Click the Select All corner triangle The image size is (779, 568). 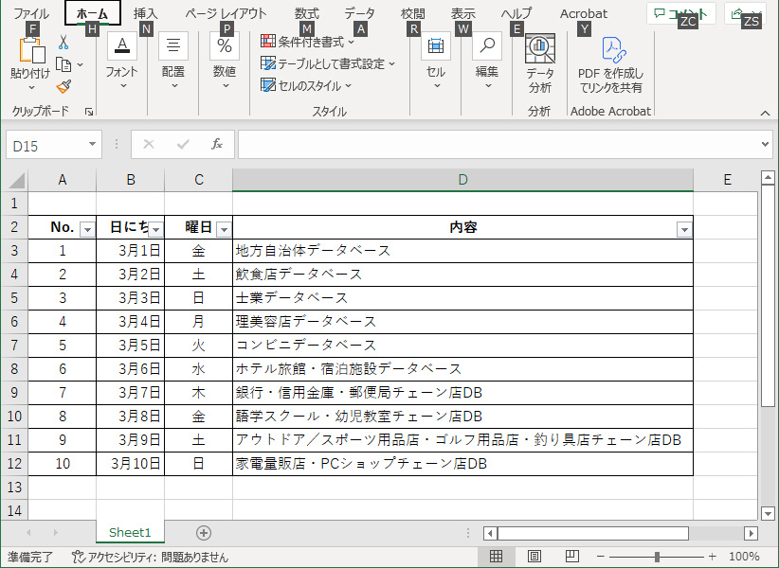pos(16,181)
